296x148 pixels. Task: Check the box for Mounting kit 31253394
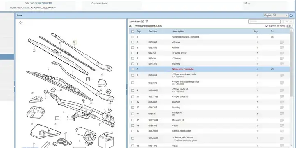[132, 120]
